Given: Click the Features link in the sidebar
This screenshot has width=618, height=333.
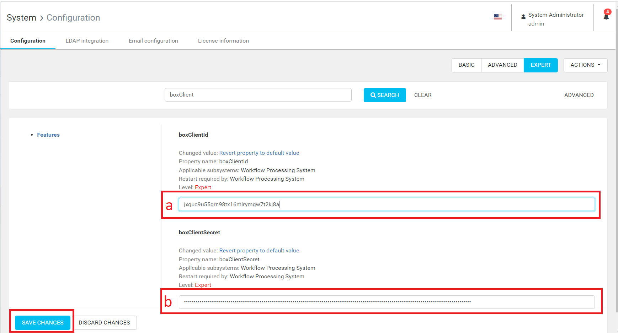Looking at the screenshot, I should click(48, 135).
